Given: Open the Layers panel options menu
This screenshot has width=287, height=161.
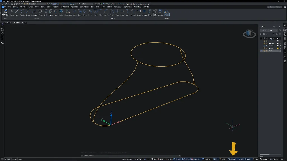Looking at the screenshot, I should point(280,27).
